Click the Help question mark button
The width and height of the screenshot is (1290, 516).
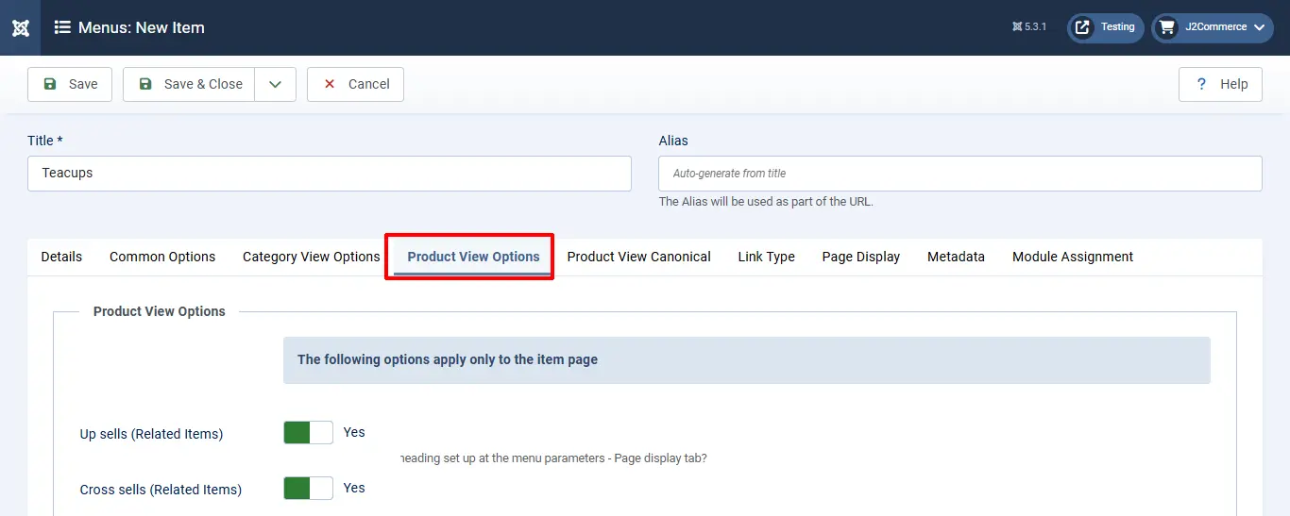[x=1221, y=84]
